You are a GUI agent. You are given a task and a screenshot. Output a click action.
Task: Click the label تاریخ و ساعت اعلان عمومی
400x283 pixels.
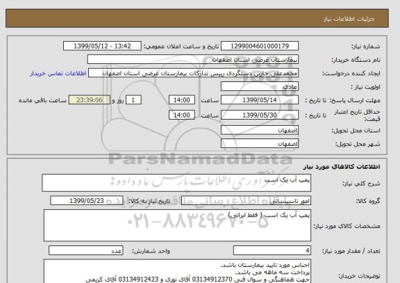181,47
